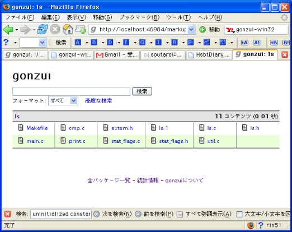Click the gonzui search text field
This screenshot has width=292, height=232.
point(71,91)
